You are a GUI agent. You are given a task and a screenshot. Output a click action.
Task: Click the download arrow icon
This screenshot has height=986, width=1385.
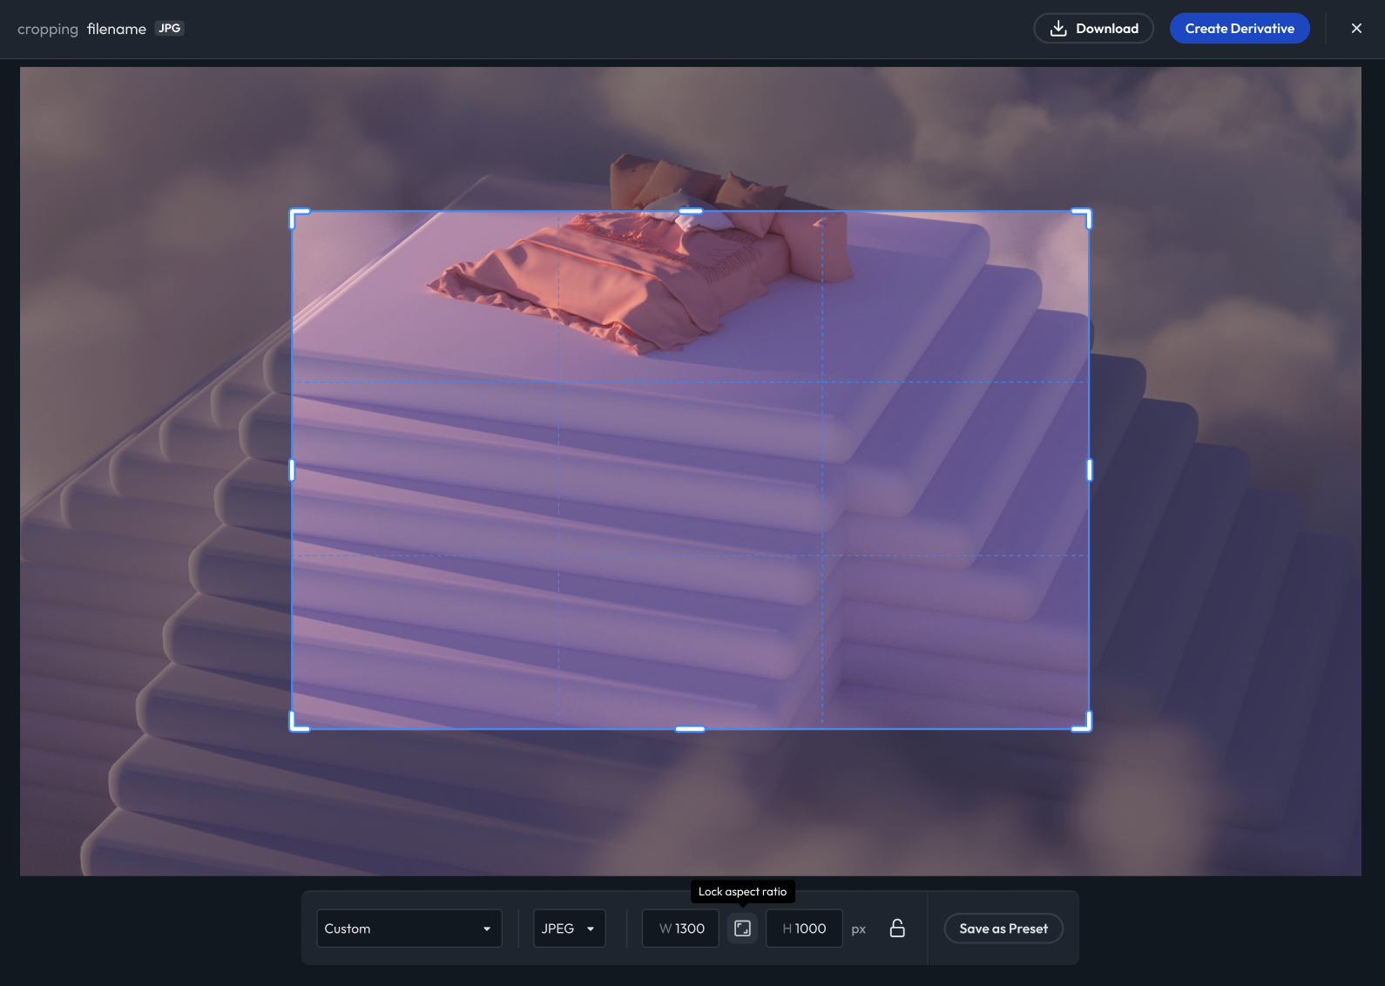[1058, 29]
